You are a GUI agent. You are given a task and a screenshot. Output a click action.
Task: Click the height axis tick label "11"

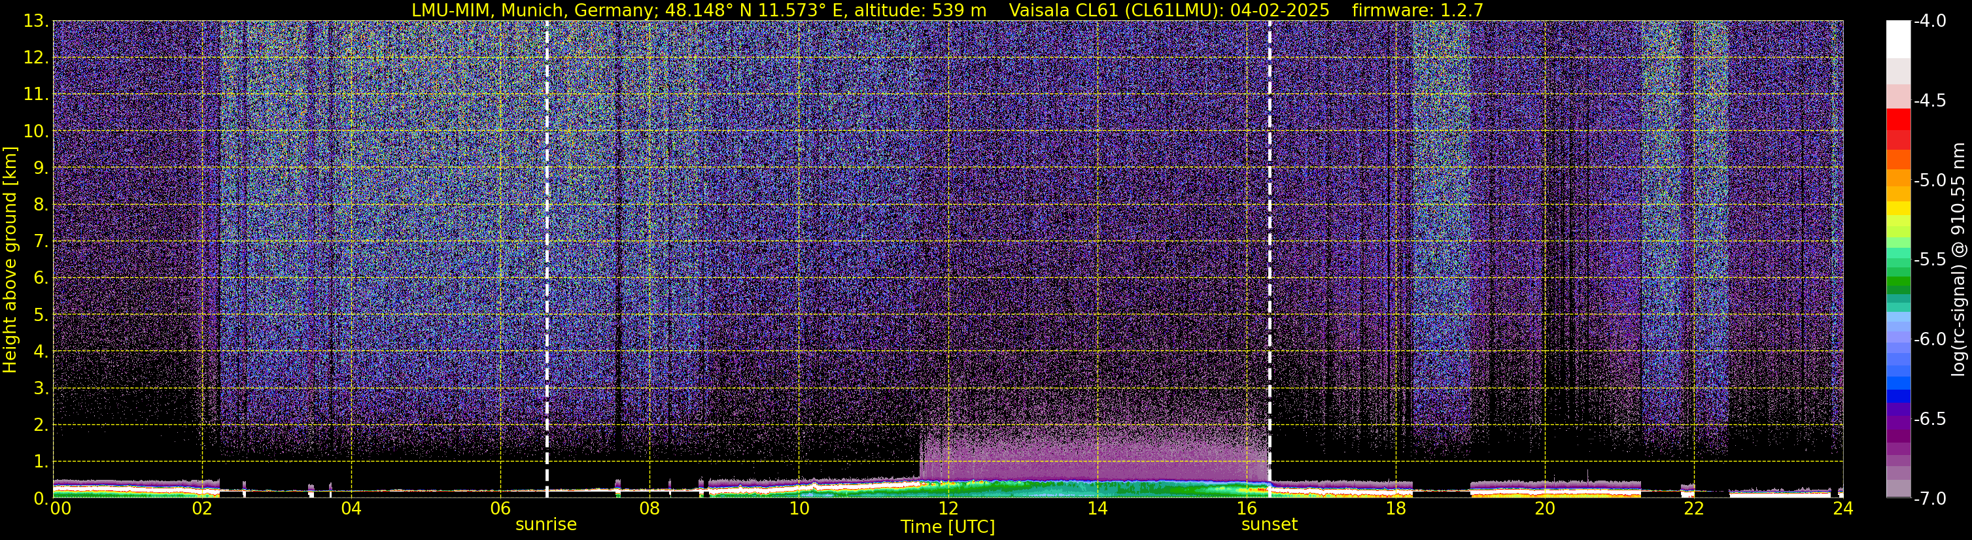pos(35,95)
